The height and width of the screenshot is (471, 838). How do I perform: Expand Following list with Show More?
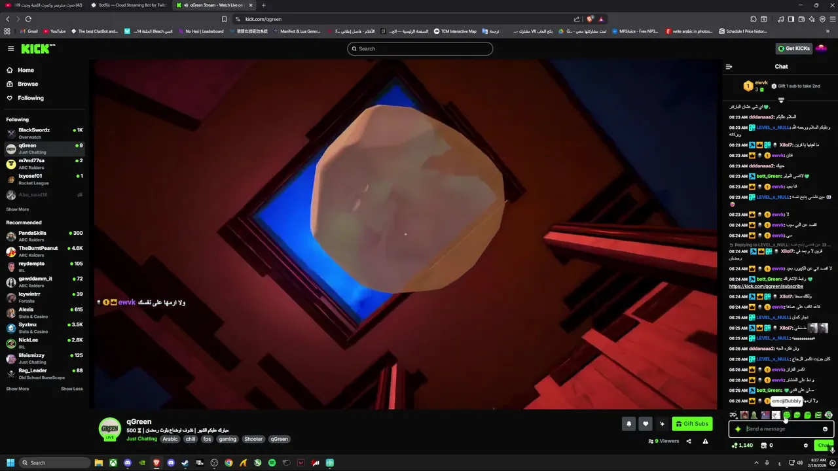18,209
